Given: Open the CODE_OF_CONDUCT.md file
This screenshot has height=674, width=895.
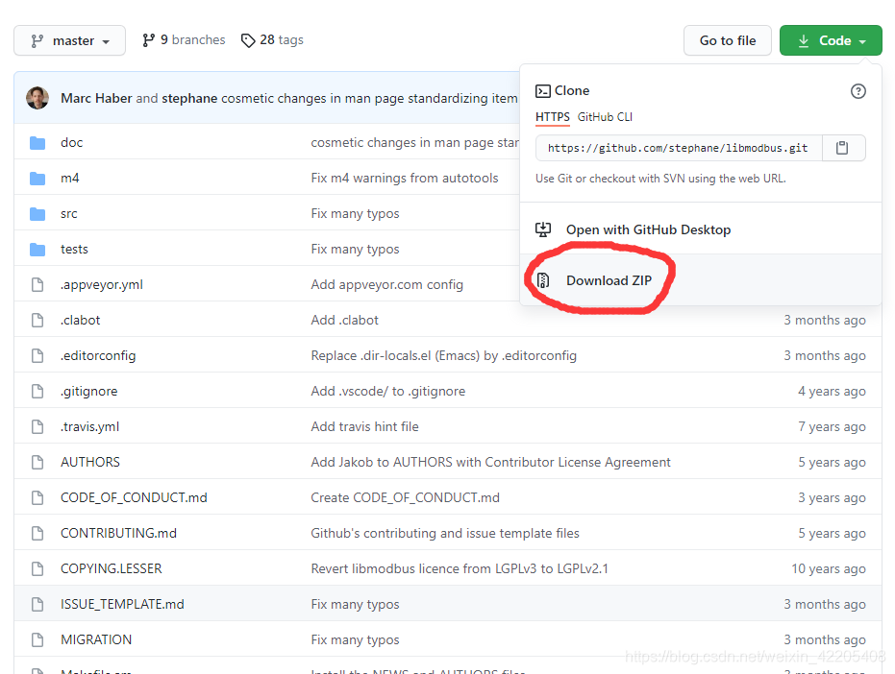Looking at the screenshot, I should coord(135,497).
